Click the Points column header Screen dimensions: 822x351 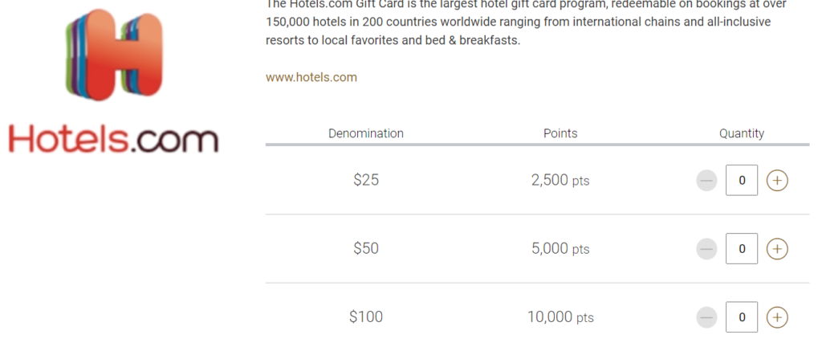coord(560,133)
